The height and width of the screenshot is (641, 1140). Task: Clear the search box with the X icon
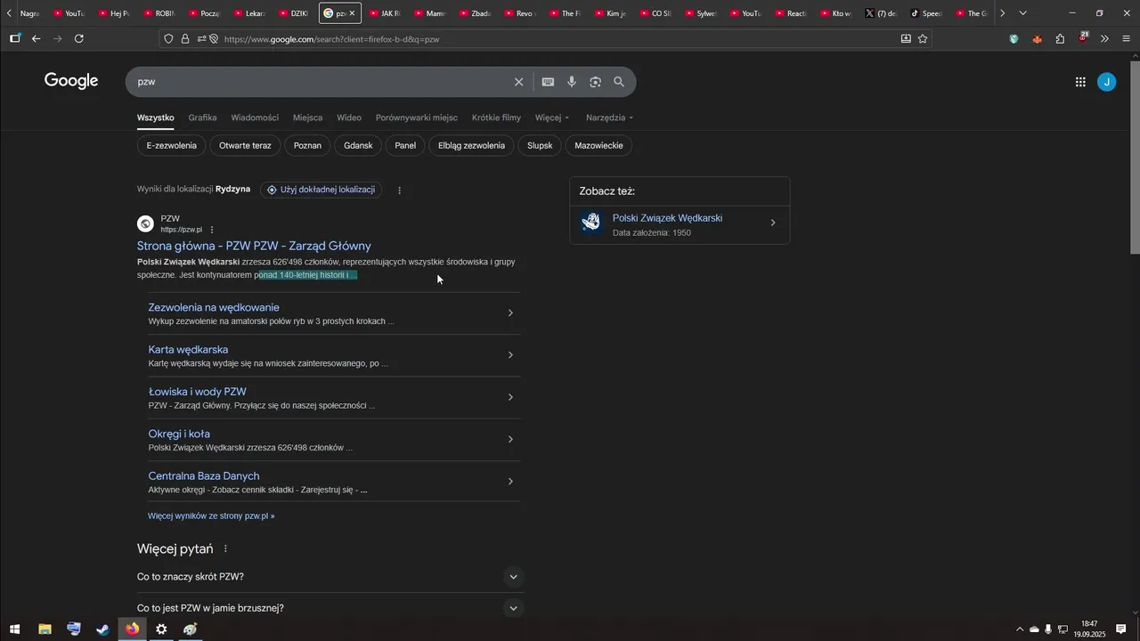519,82
